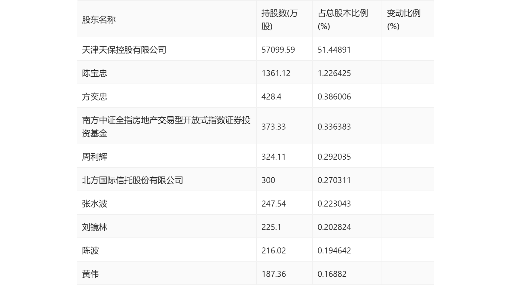Select the value 57099.59

(x=278, y=50)
